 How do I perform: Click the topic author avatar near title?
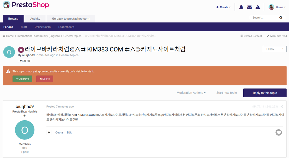tap(9, 52)
